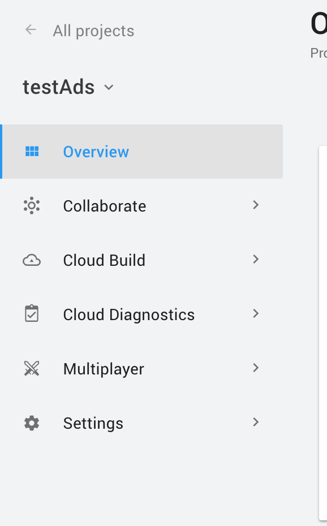Open the Overview page
Viewport: 327px width, 526px height.
pyautogui.click(x=96, y=151)
